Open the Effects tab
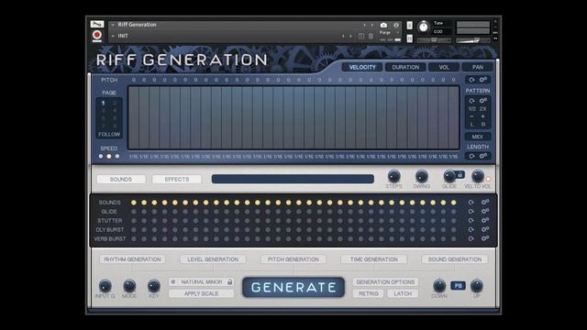Viewport: 587px width, 330px height. (x=177, y=180)
